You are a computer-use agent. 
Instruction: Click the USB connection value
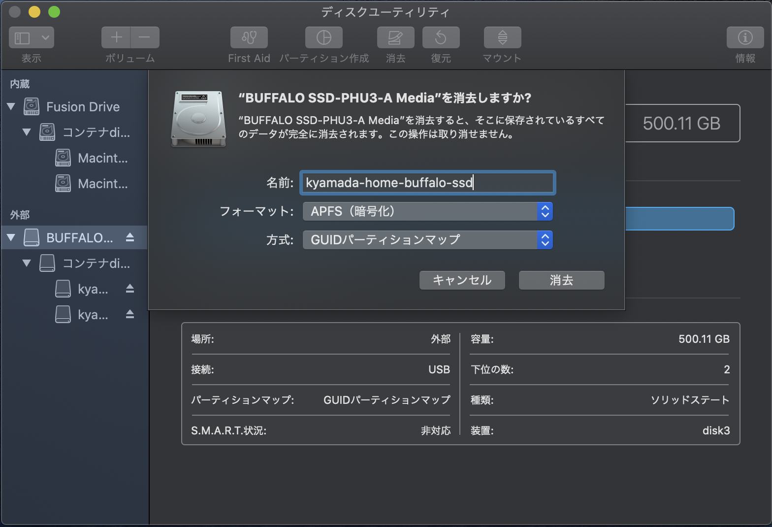coord(439,369)
